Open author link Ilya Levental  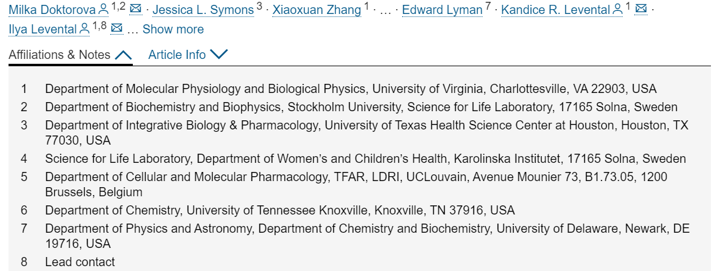43,29
